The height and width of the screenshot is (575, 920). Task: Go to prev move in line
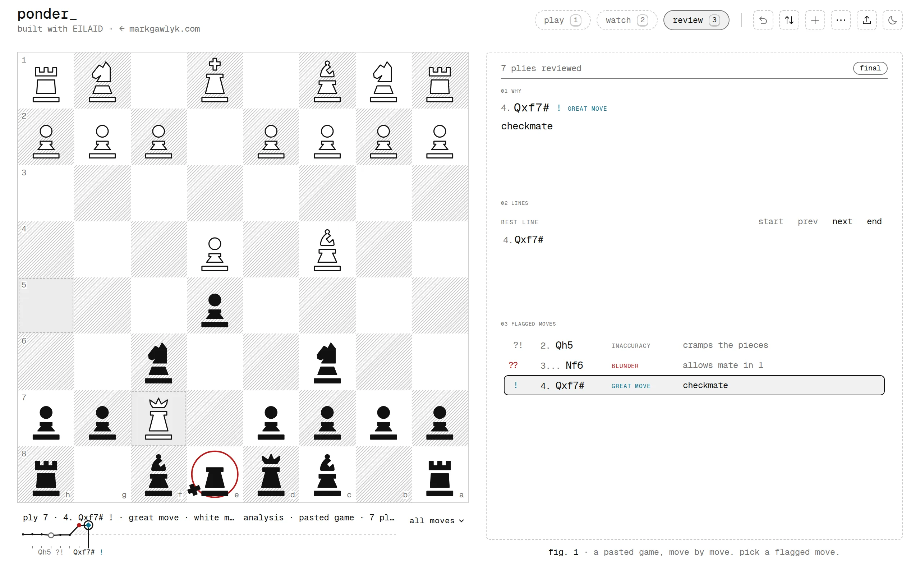pos(808,221)
